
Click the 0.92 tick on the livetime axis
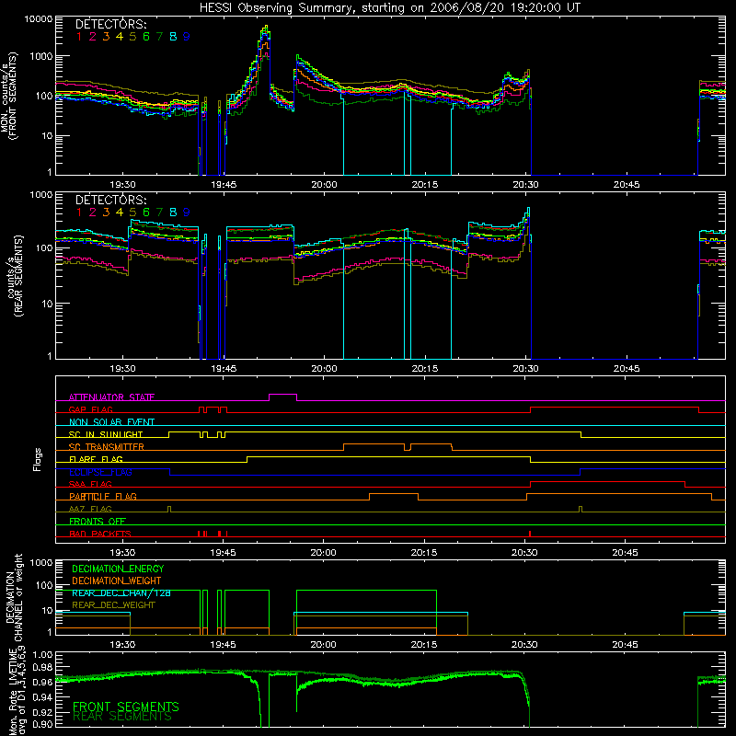tap(42, 711)
